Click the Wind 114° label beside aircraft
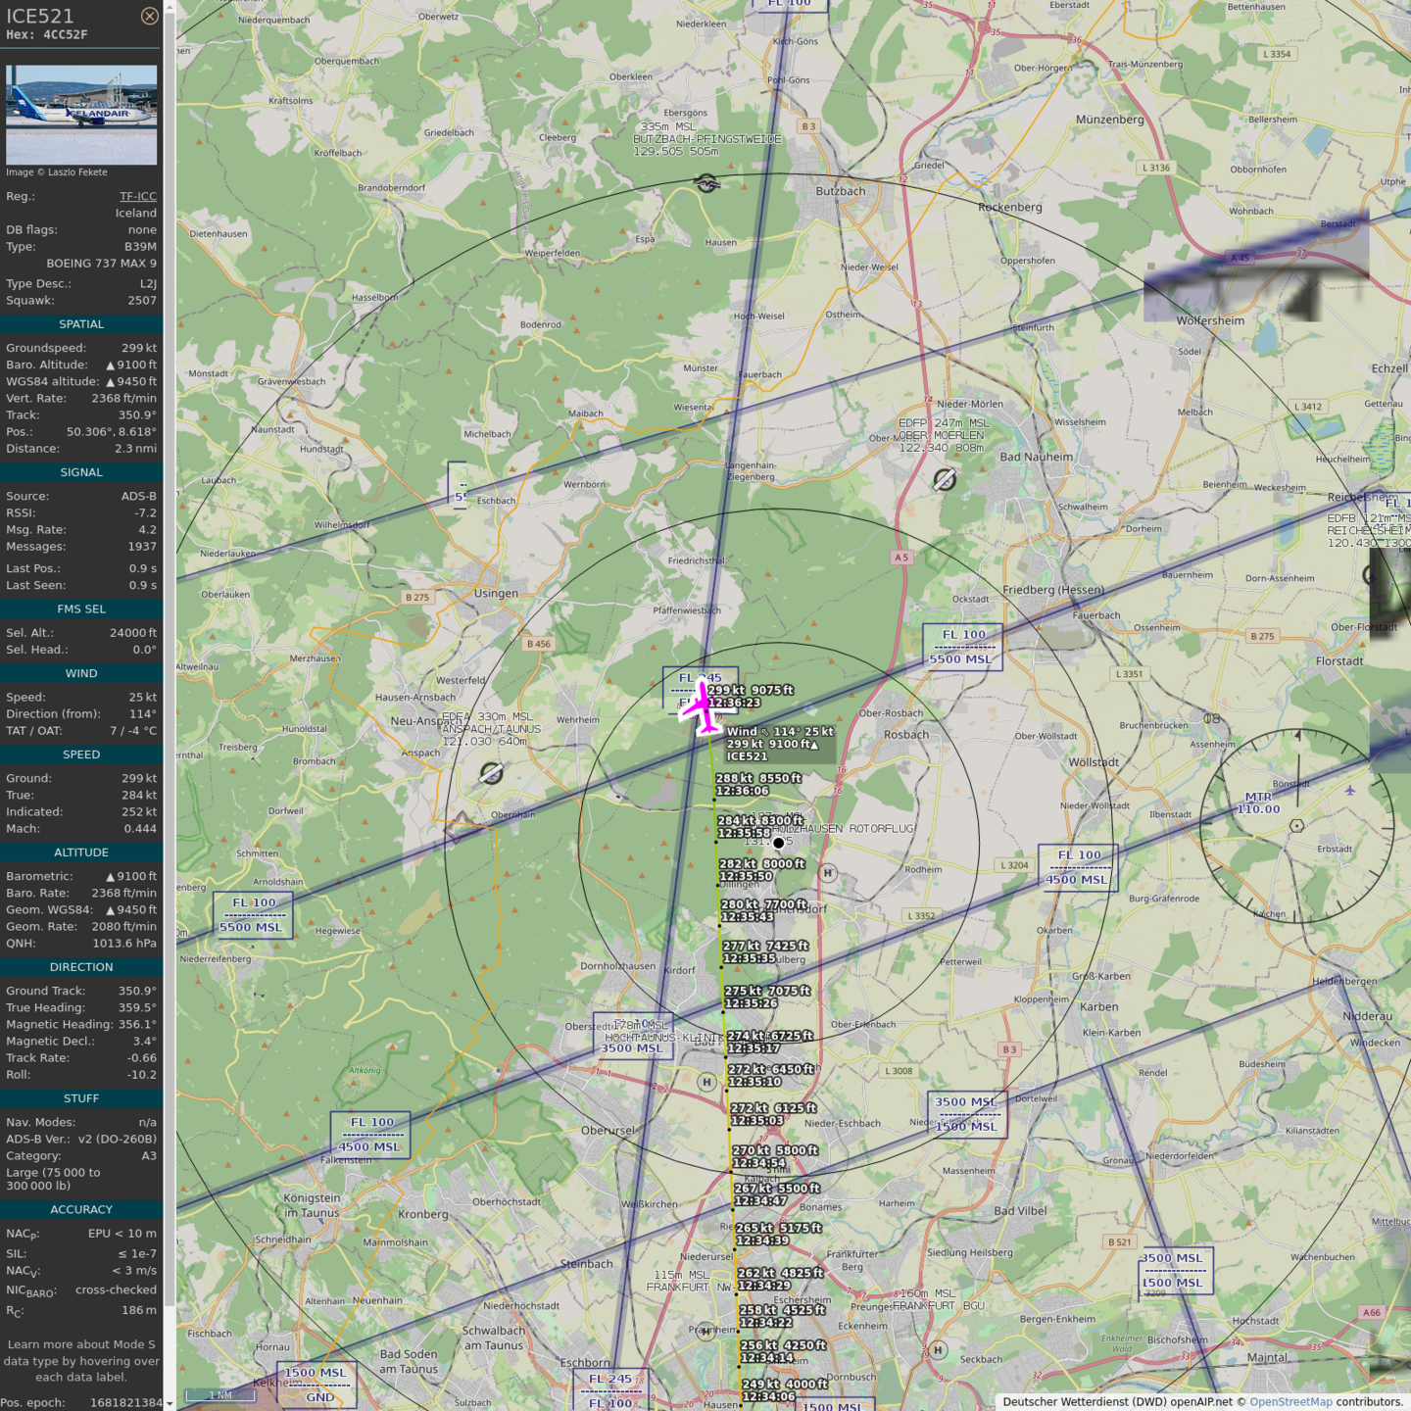The image size is (1411, 1411). coord(780,732)
